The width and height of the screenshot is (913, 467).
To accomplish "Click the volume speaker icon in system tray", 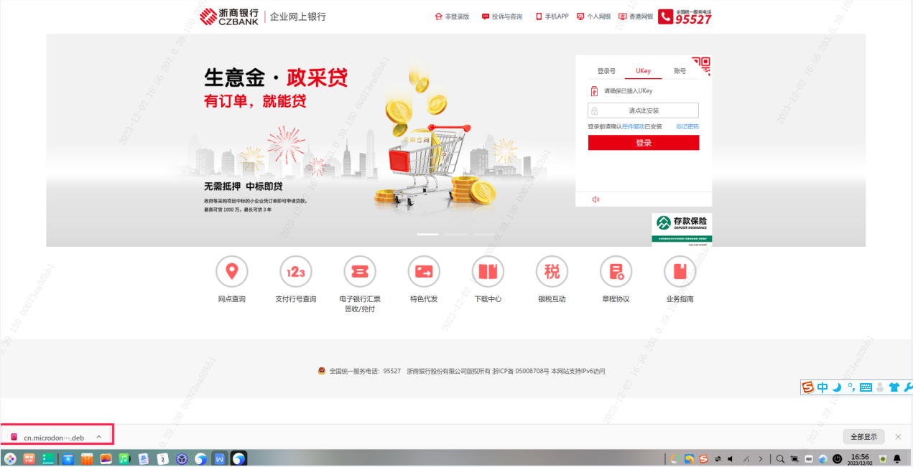I will click(x=730, y=458).
